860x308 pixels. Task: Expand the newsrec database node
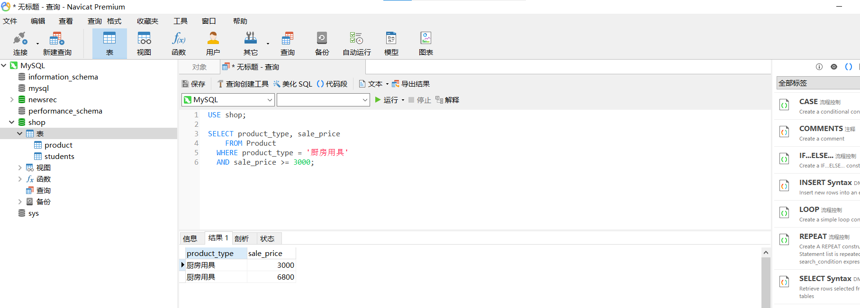[x=12, y=99]
